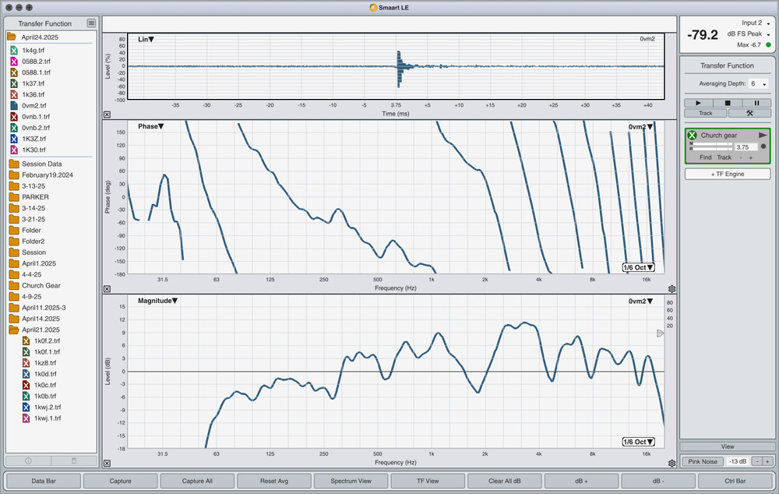Screen dimensions: 779x494
Task: Start measurement with the play button
Action: 697,103
